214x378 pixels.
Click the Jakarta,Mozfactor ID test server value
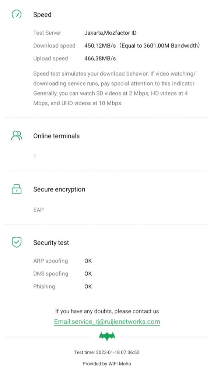coord(110,33)
